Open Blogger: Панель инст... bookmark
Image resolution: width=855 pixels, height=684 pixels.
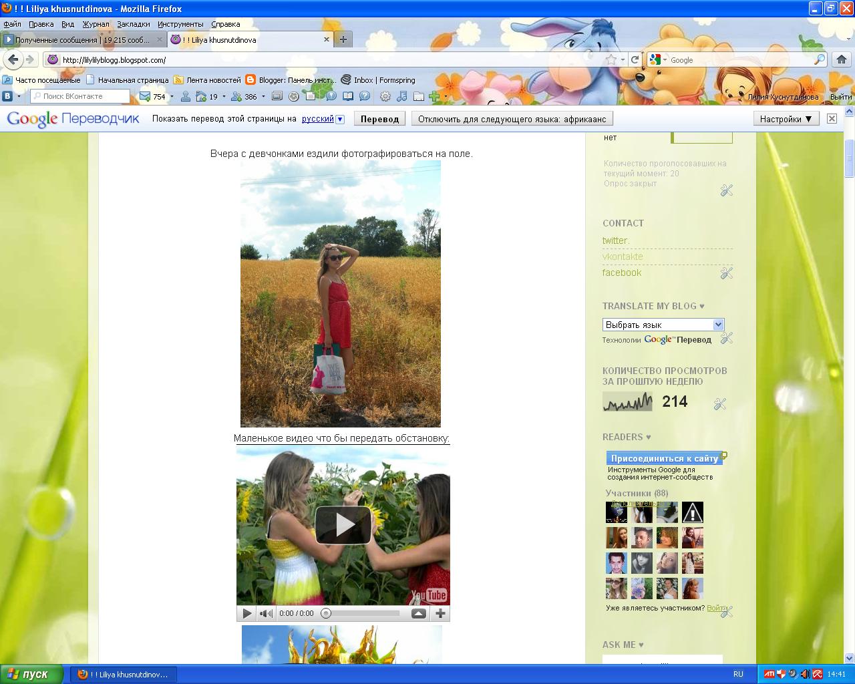coord(291,79)
